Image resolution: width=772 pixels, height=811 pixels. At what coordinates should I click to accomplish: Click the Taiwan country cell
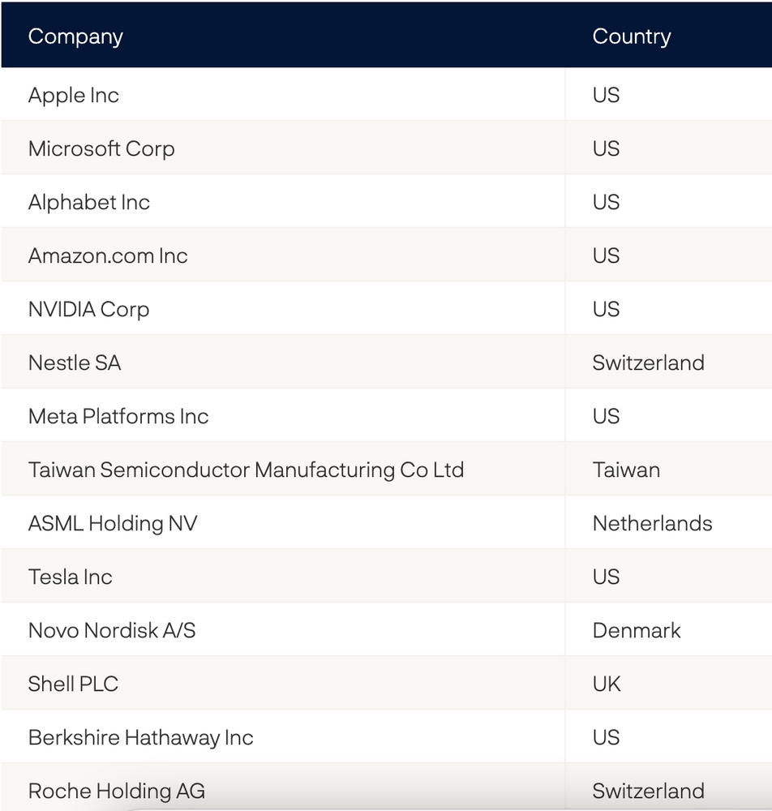pyautogui.click(x=626, y=470)
